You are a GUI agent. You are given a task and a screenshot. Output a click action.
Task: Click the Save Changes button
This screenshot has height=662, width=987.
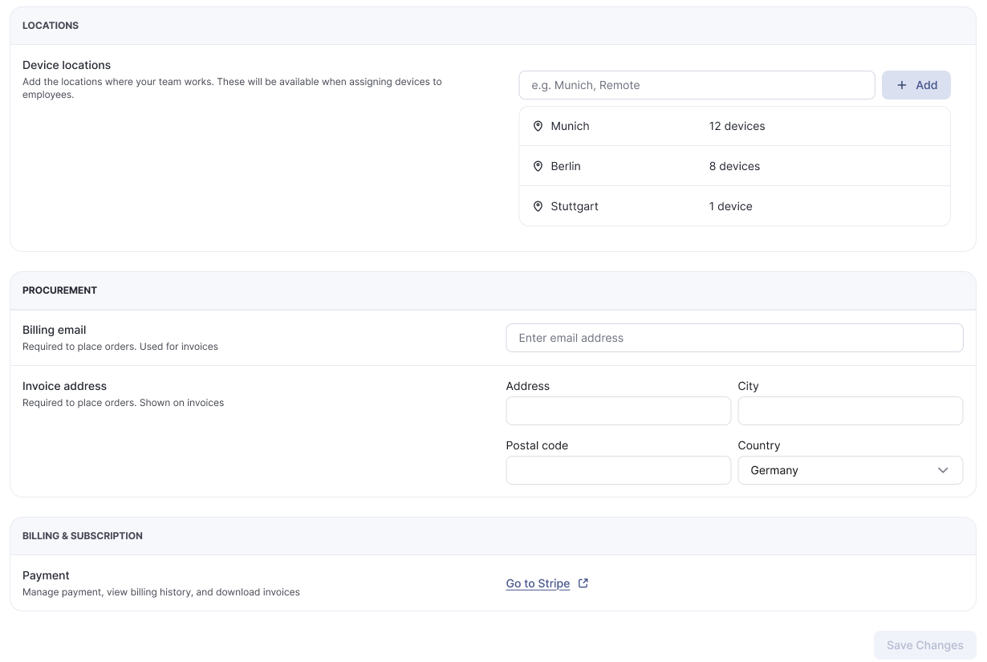925,645
